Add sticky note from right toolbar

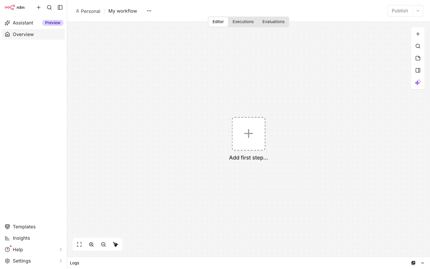pos(418,58)
